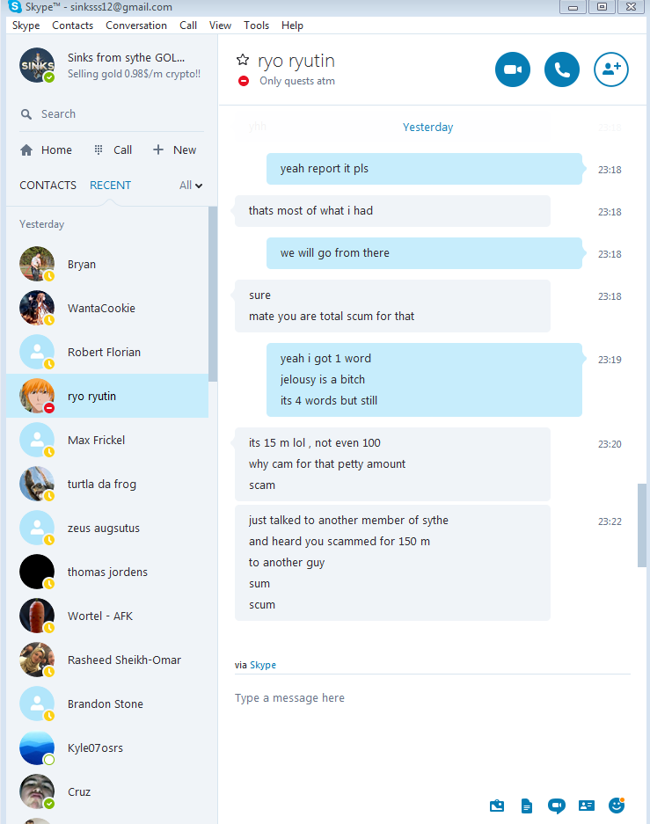
Task: Add people to this conversation
Action: click(611, 69)
